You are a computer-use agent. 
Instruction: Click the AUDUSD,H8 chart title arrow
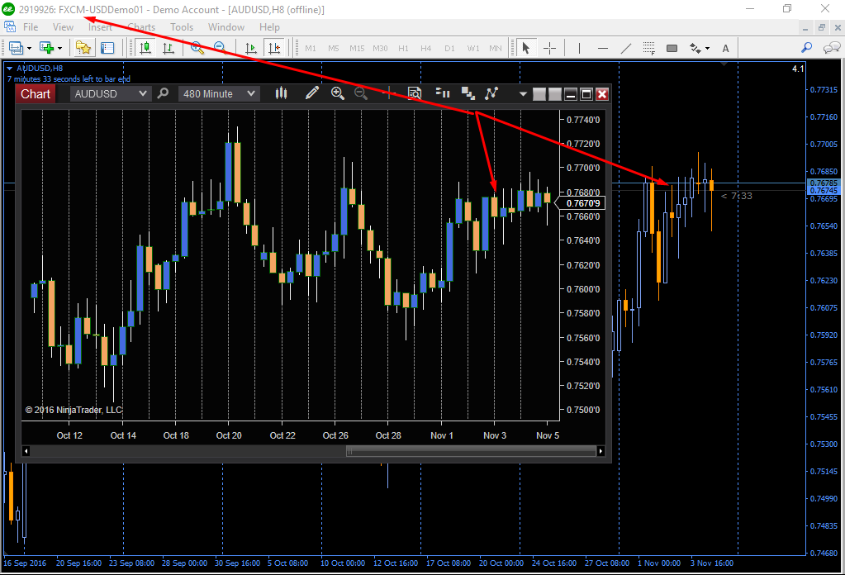pyautogui.click(x=9, y=69)
